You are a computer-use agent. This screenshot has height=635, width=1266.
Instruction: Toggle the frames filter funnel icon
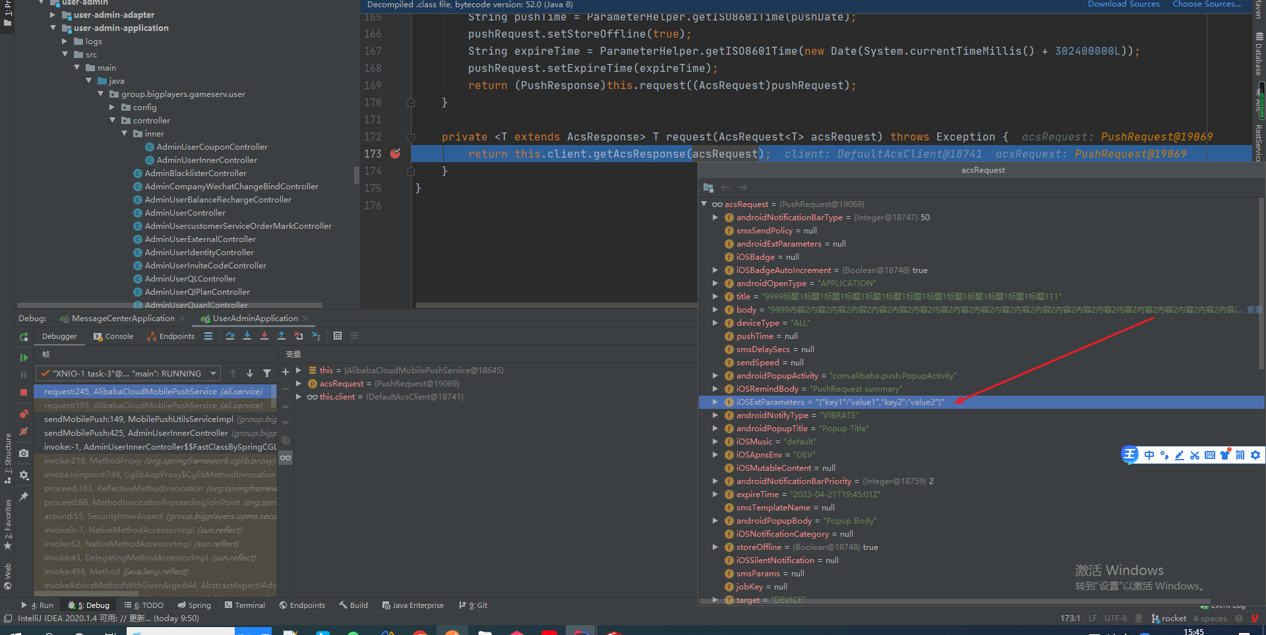[267, 373]
